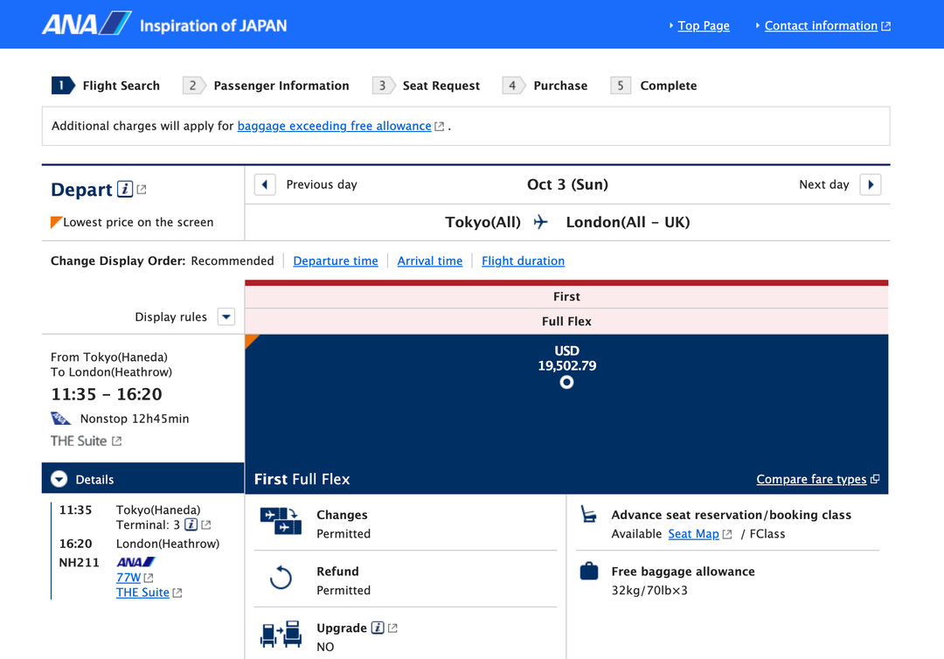
Task: Select the First Full Flex fare radio button
Action: (x=566, y=382)
